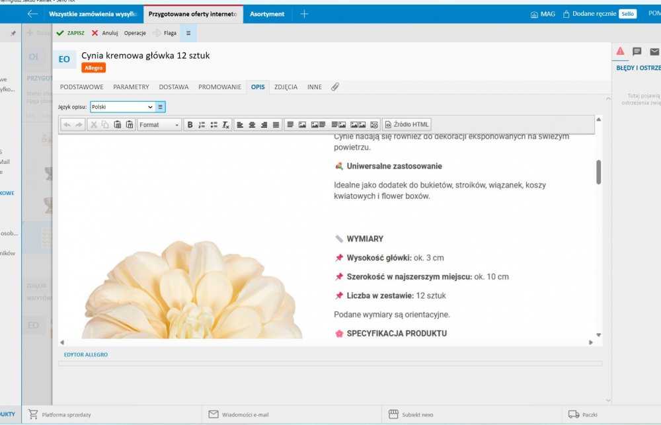Click Dodane ręcznie Sello indicator
This screenshot has height=425, width=661.
600,14
